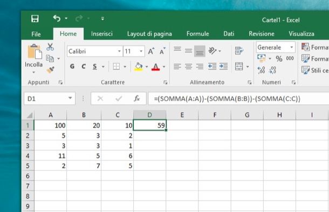Open the fill color palette arrow
This screenshot has width=329, height=212.
point(147,67)
